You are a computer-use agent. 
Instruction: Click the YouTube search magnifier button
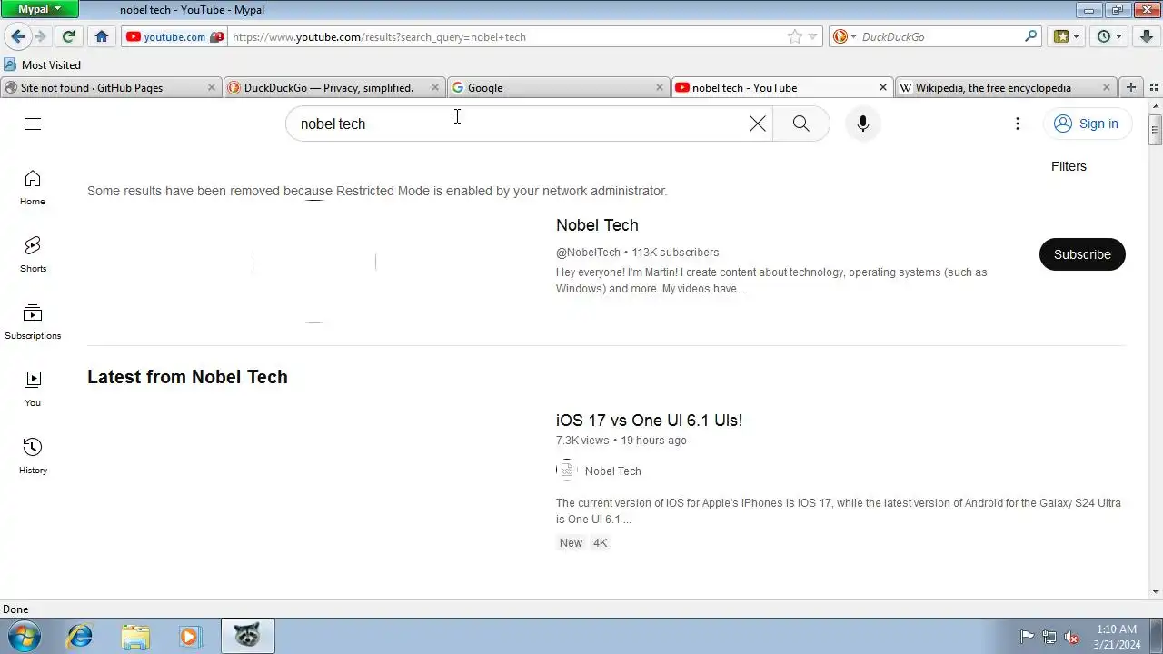(x=800, y=124)
